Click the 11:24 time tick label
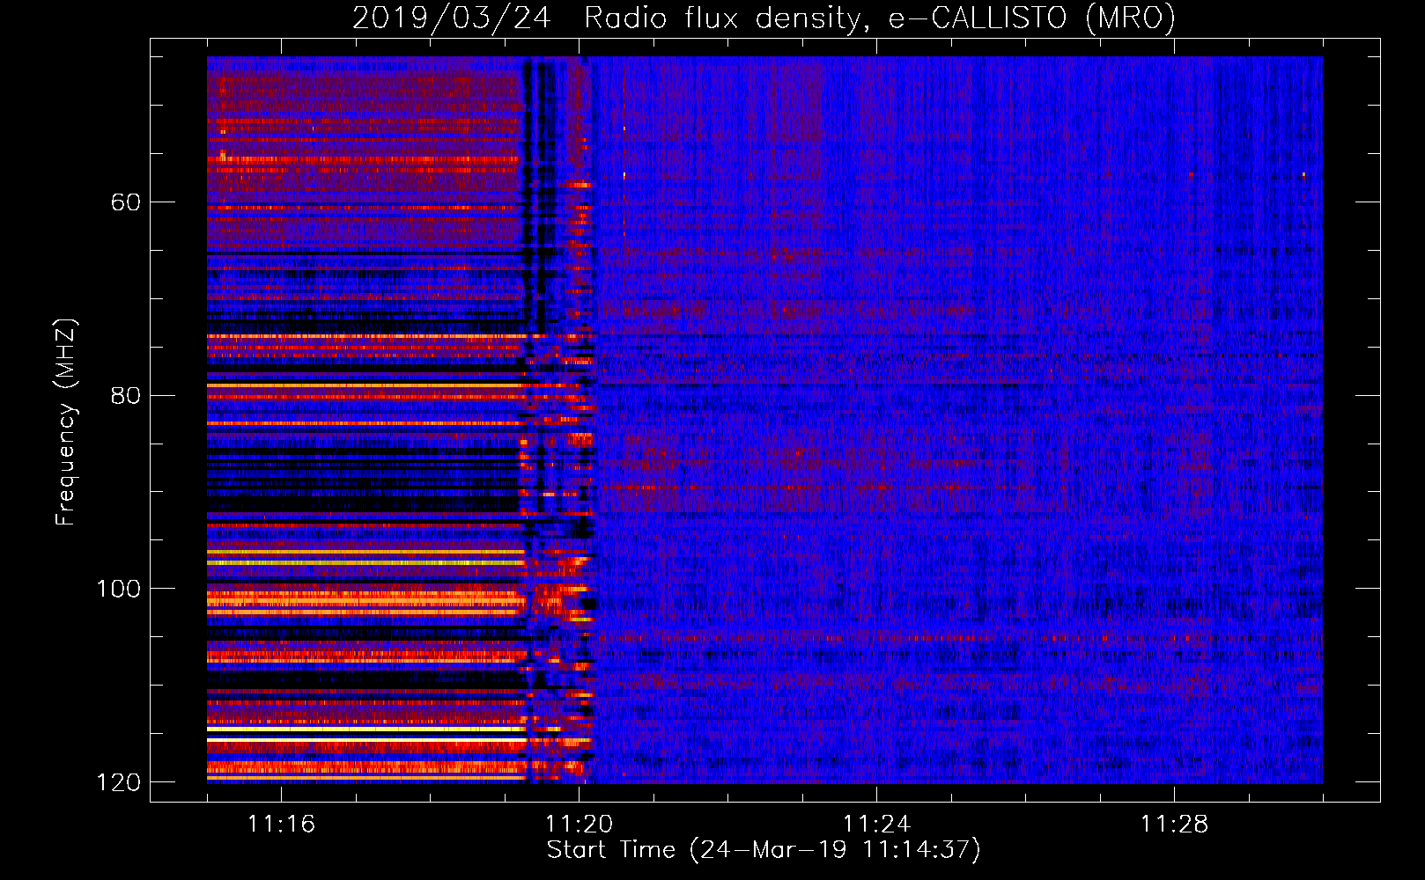The image size is (1425, 880). 876,824
